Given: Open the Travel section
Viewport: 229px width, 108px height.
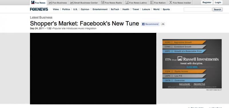Looking at the screenshot, I should pyautogui.click(x=136, y=9).
